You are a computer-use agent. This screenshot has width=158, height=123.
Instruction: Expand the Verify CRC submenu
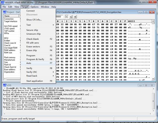(38, 72)
